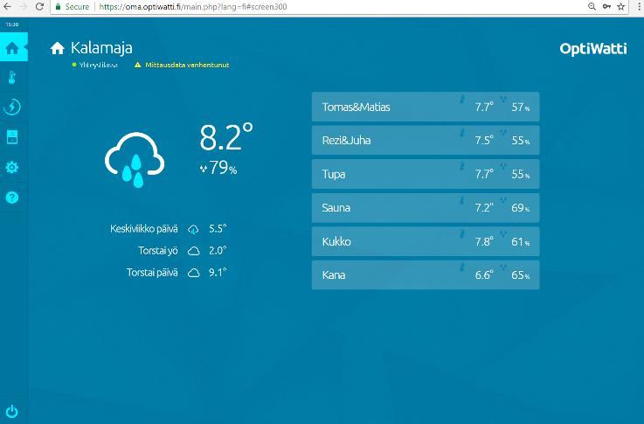Click the Mittausdata vanhentunut warning text
The height and width of the screenshot is (424, 644).
point(187,65)
